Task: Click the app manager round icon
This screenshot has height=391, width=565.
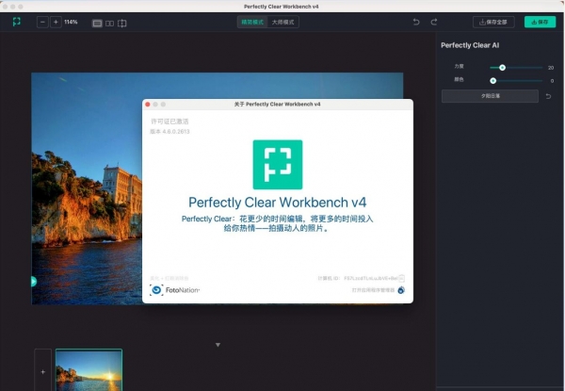Action: (x=401, y=290)
